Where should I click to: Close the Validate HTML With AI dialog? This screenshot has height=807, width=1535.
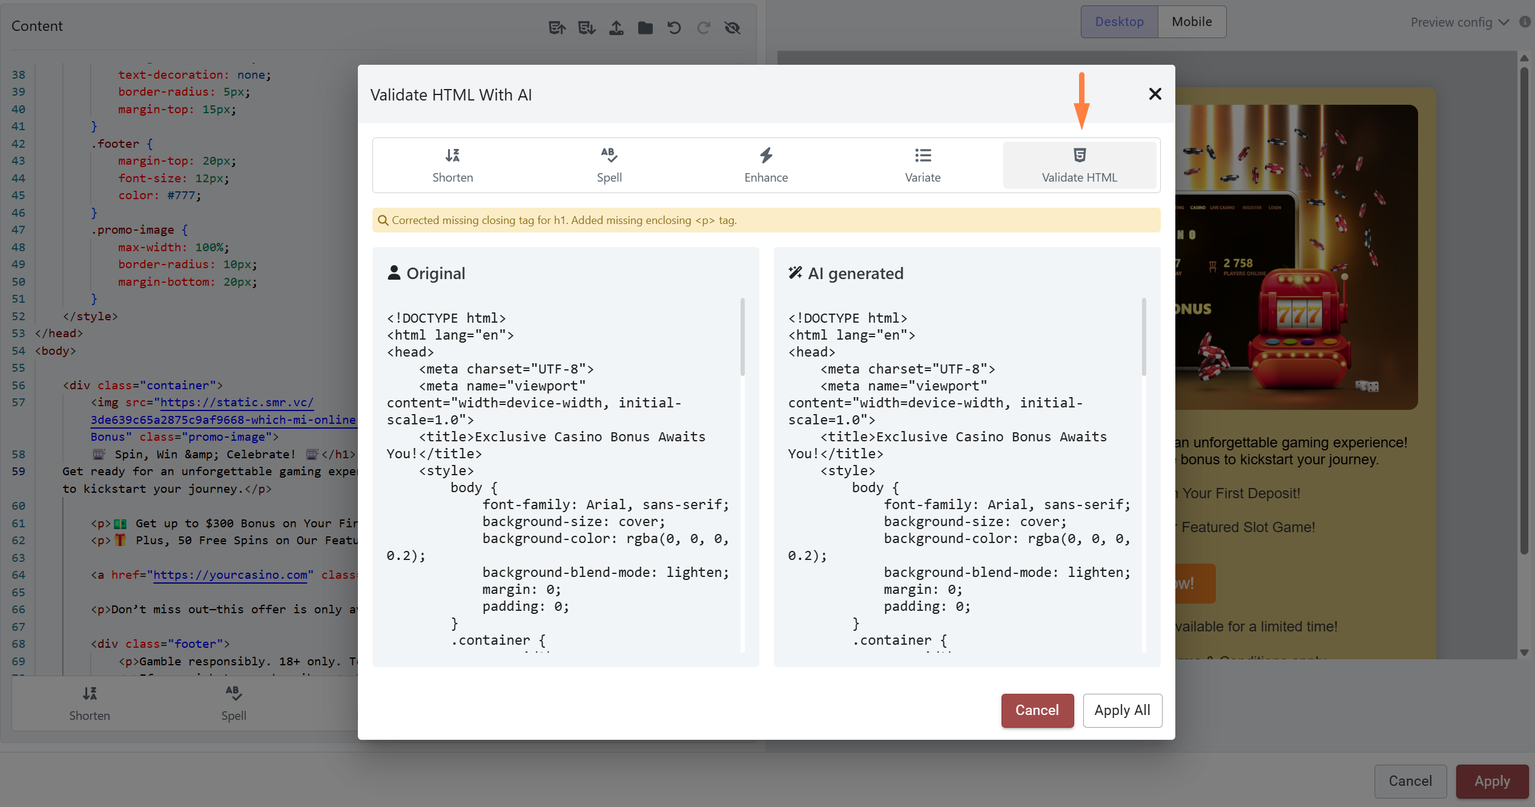pyautogui.click(x=1155, y=94)
